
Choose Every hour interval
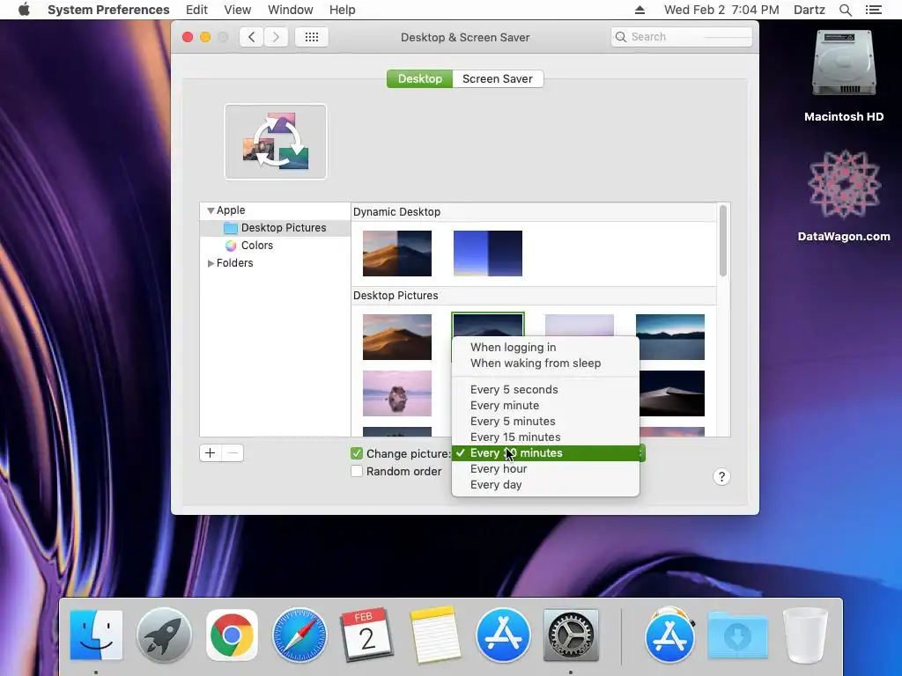(545, 469)
